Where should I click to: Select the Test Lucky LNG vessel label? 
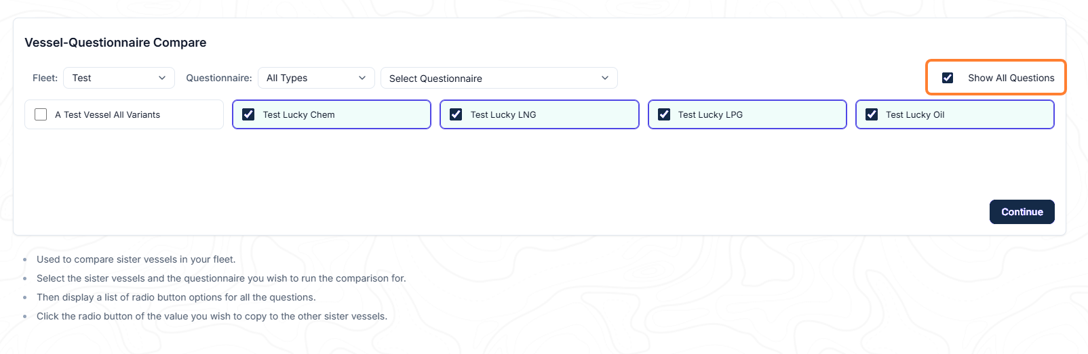[x=503, y=114]
